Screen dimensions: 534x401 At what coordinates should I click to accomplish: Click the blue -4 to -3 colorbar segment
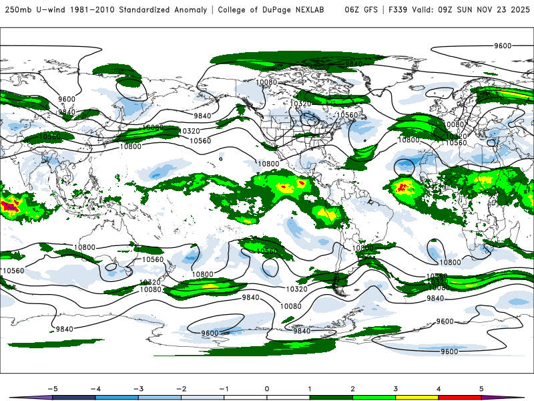pyautogui.click(x=117, y=398)
